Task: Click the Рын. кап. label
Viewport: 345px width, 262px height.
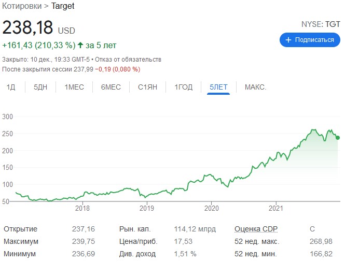Action: pos(135,229)
